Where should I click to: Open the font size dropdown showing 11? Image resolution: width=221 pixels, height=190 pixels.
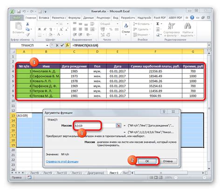point(68,24)
